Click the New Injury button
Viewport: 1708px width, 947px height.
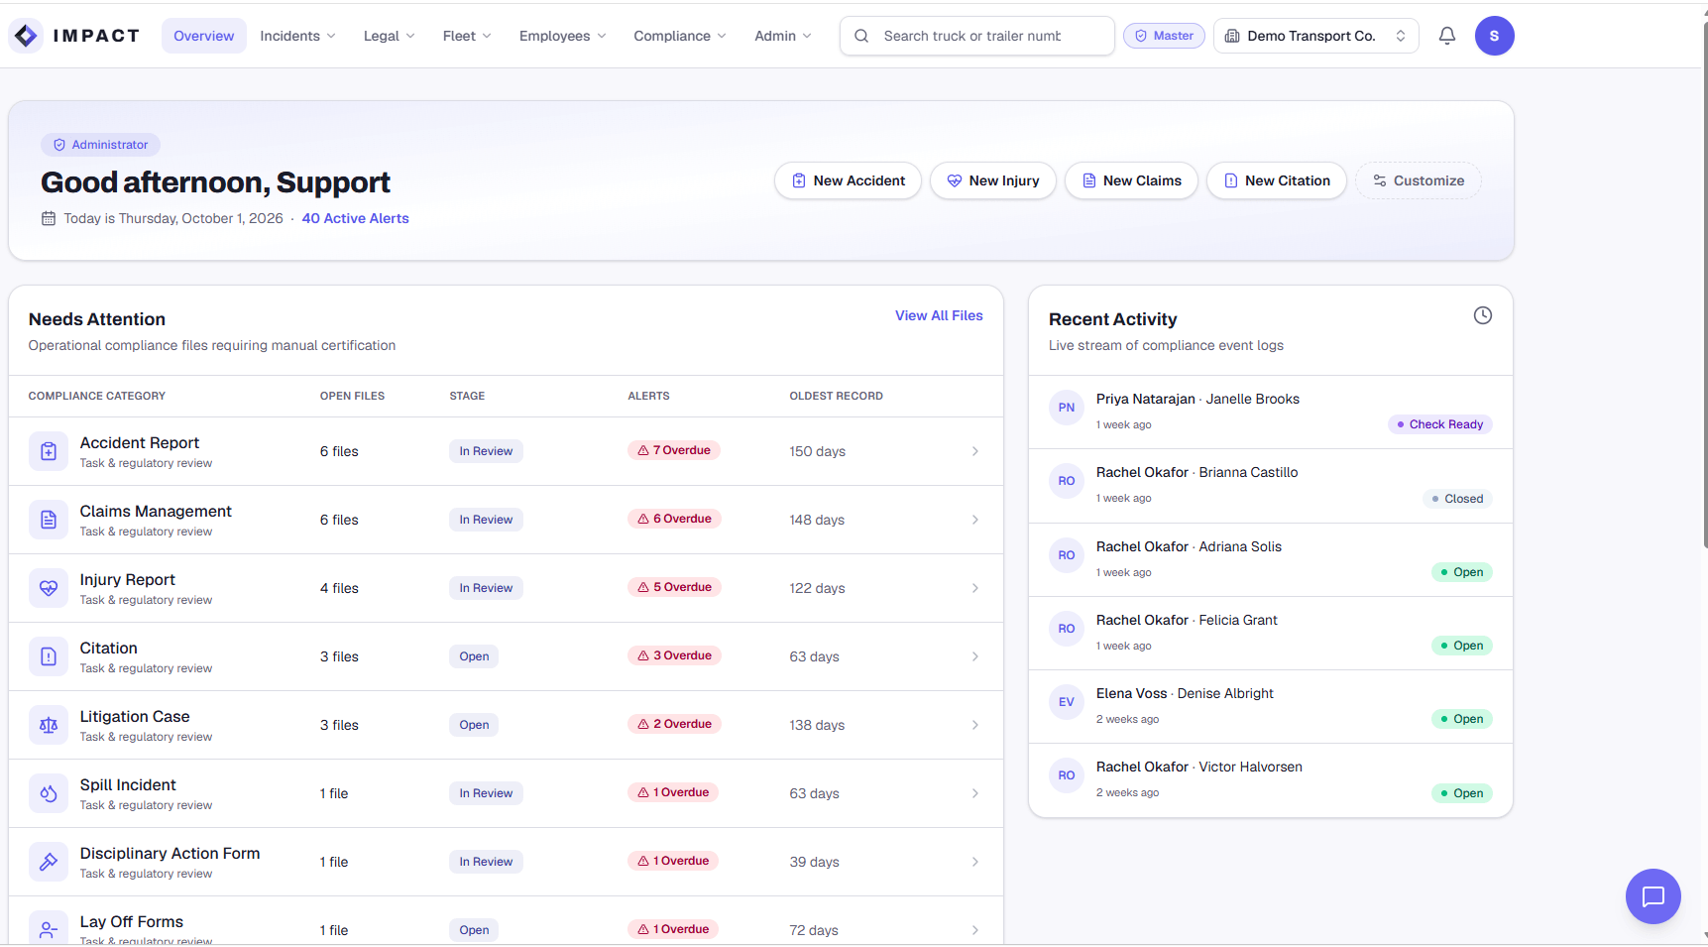[x=993, y=180]
